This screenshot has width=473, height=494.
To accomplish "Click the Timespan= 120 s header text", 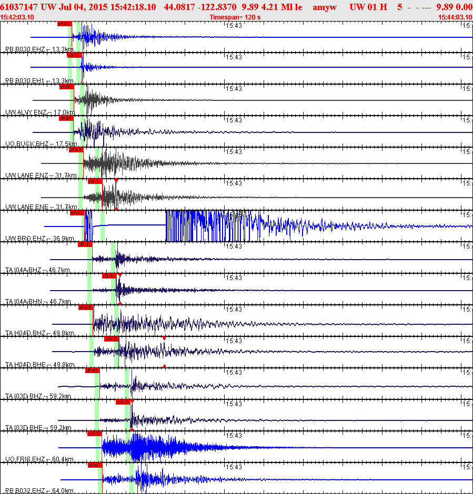I will pyautogui.click(x=235, y=17).
